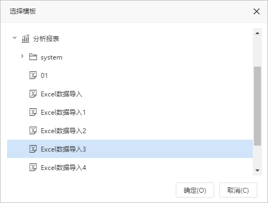Click the 取消(C) cancel button
The width and height of the screenshot is (268, 203).
(238, 190)
